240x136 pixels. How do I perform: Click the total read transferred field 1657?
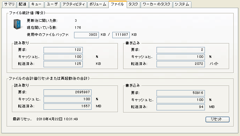click(67, 107)
